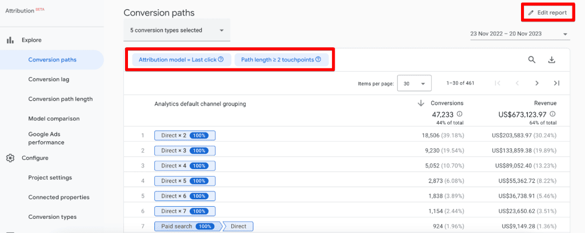This screenshot has width=585, height=233.
Task: Open the 5 conversion types selected dropdown
Action: tap(177, 30)
